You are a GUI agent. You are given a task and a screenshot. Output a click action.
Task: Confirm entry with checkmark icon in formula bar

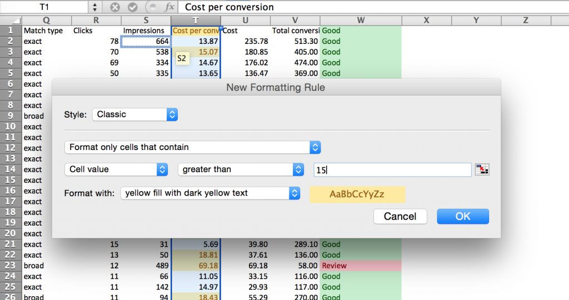click(x=132, y=7)
